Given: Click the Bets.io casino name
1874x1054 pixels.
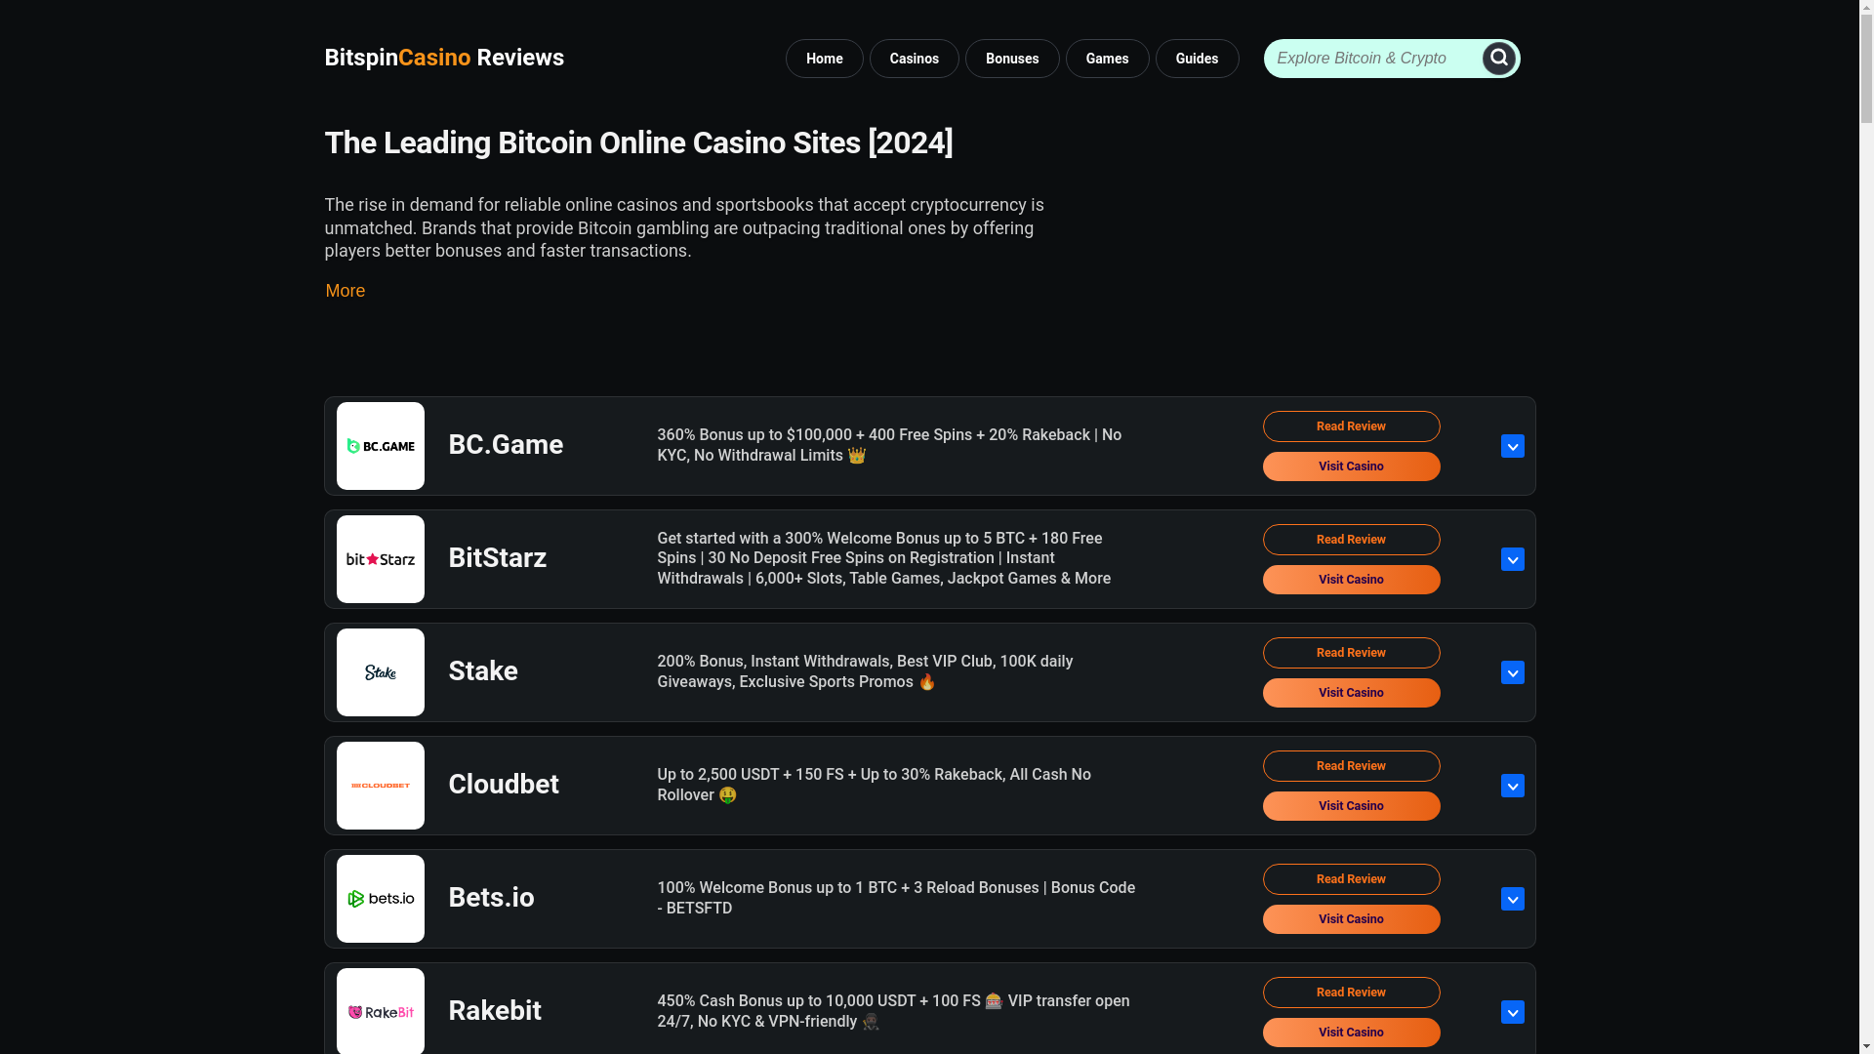Looking at the screenshot, I should click(491, 898).
